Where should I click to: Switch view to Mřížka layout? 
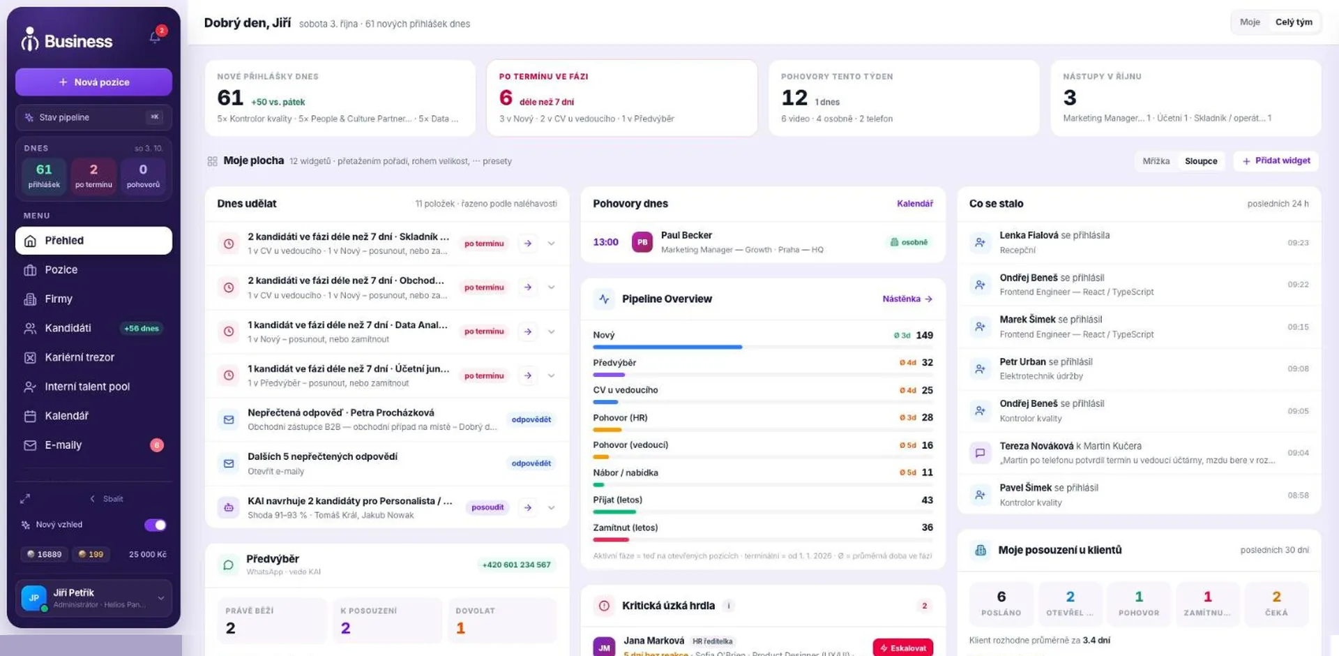click(1156, 161)
